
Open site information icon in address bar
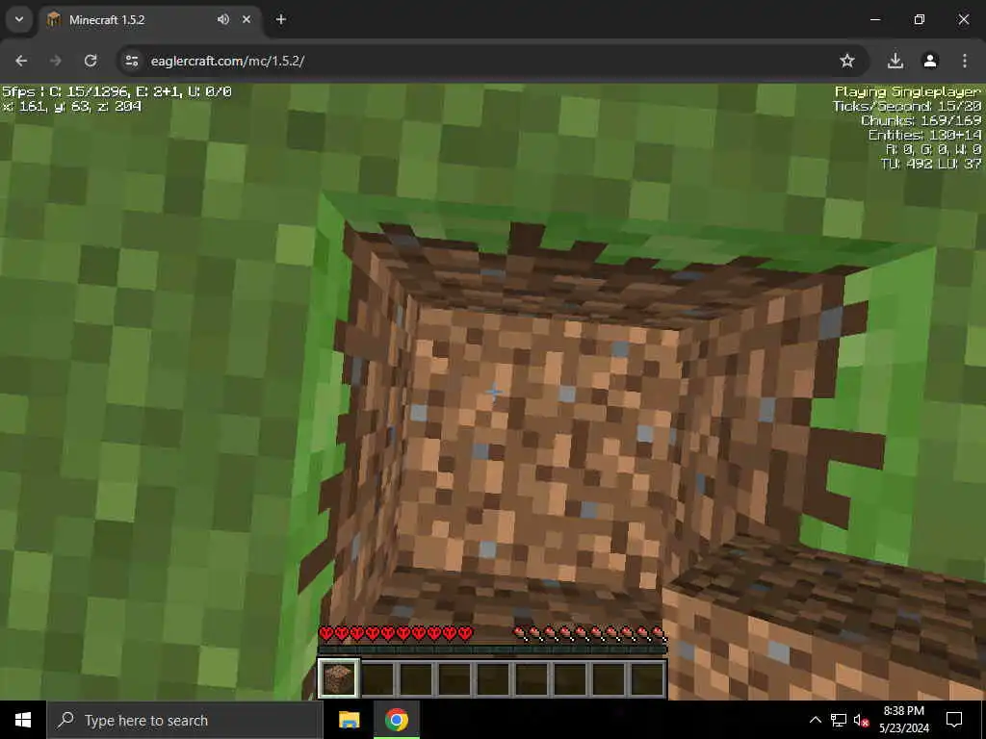pyautogui.click(x=131, y=61)
